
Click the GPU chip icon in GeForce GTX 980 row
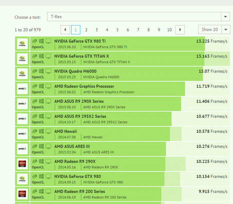click(35, 176)
